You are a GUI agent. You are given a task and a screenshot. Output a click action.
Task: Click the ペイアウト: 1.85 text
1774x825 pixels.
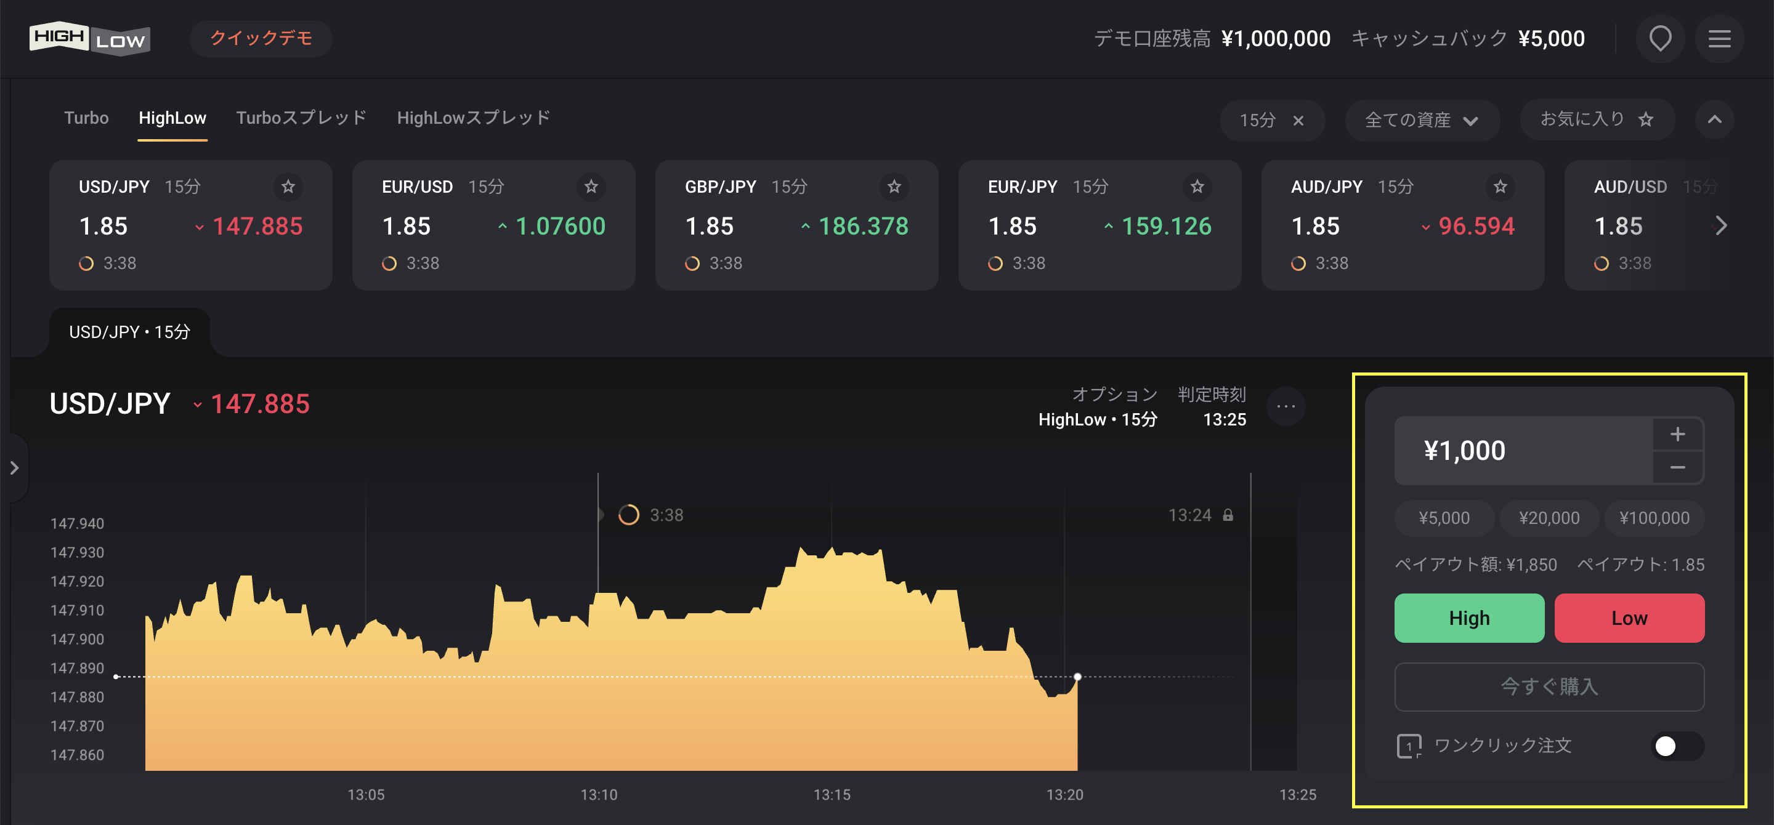coord(1640,565)
